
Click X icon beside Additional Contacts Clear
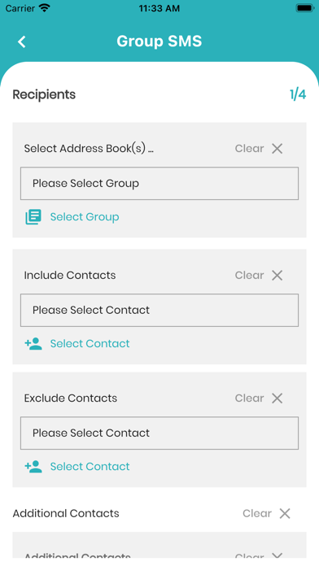pos(285,513)
